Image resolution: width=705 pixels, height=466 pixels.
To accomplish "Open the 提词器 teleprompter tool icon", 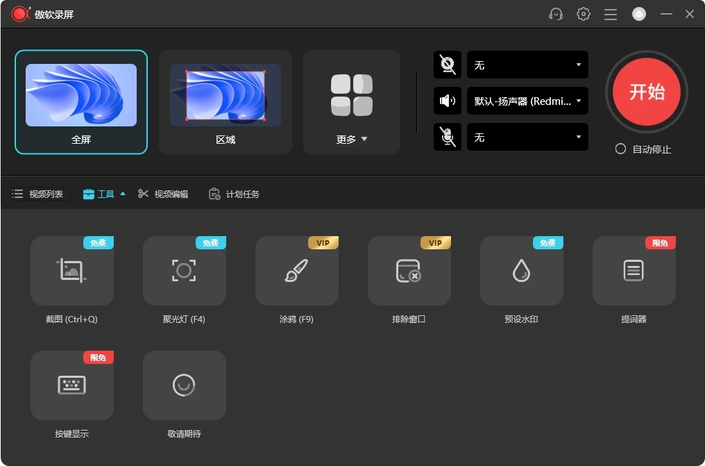I will [634, 270].
